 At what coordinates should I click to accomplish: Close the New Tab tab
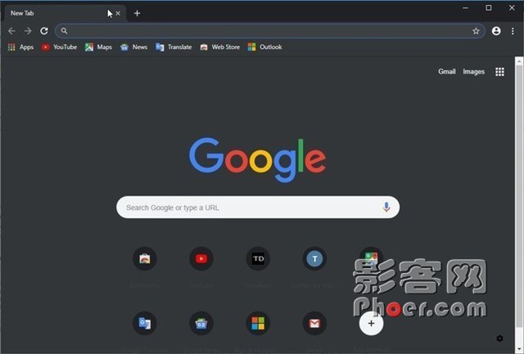pyautogui.click(x=118, y=13)
